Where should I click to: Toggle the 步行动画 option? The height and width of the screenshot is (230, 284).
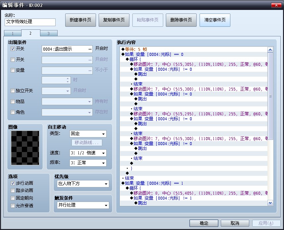13,183
